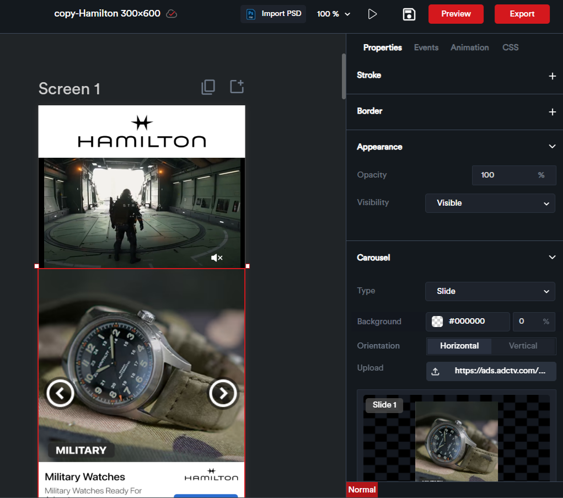
Task: Click the upload icon in Upload field
Action: click(x=435, y=371)
